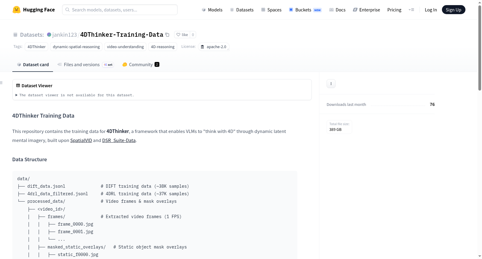The width and height of the screenshot is (482, 259).
Task: Click the dataset icon beside Datasets label
Action: (15, 35)
